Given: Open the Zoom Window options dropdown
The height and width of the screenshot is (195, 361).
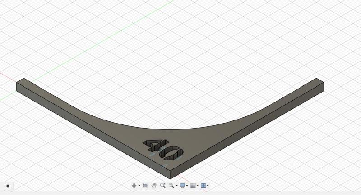Looking at the screenshot, I should (x=176, y=186).
